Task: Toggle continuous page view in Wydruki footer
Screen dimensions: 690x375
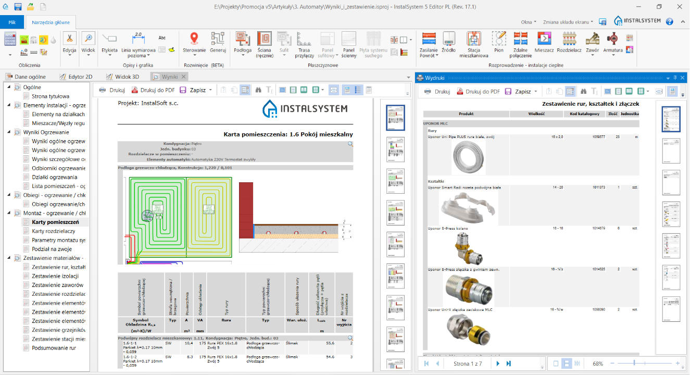Action: (567, 364)
